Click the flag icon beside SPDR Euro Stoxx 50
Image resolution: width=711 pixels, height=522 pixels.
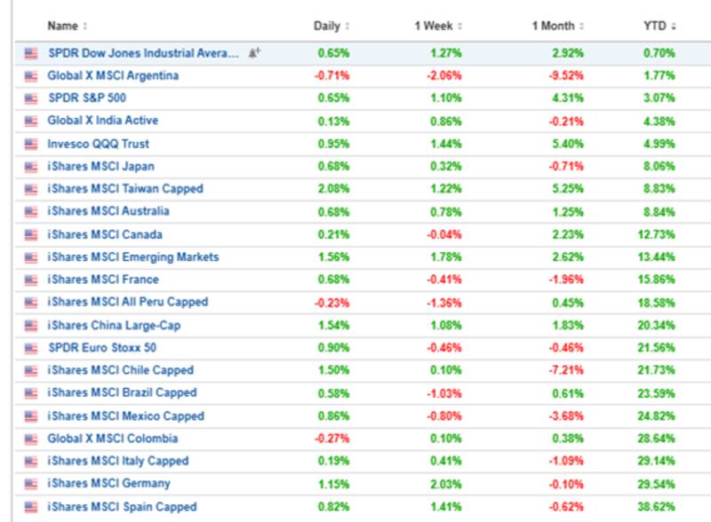31,348
